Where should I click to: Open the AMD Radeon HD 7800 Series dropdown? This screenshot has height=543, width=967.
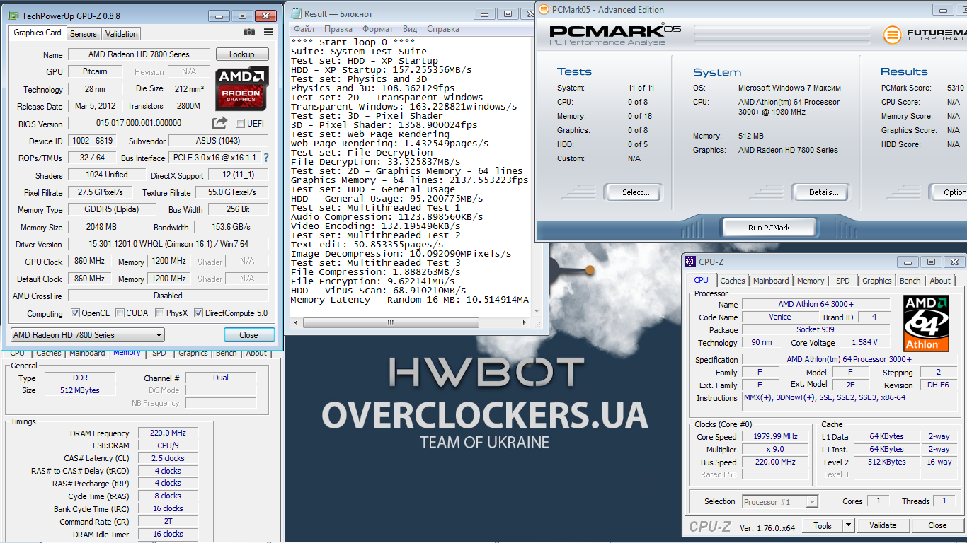88,335
